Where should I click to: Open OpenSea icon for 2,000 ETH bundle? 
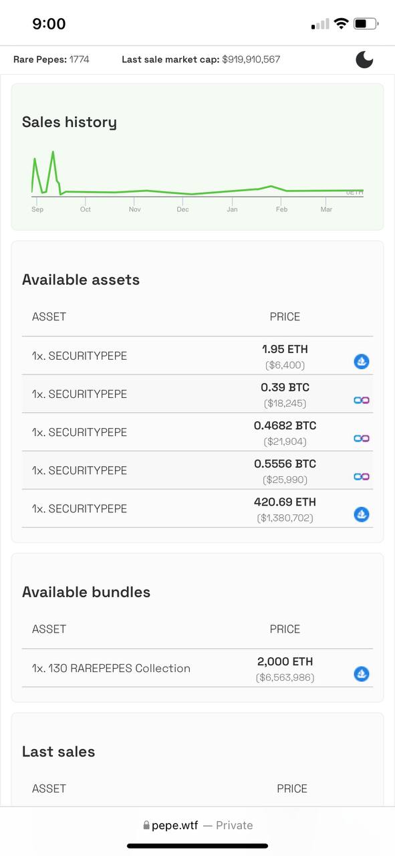(362, 674)
